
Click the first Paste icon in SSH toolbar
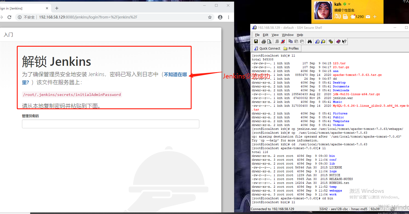[x=296, y=42]
